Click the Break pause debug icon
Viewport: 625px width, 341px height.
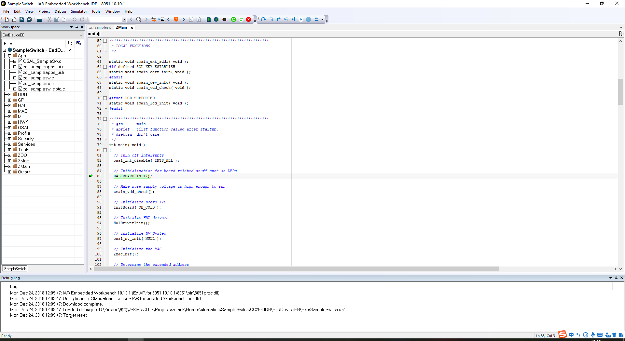point(309,20)
